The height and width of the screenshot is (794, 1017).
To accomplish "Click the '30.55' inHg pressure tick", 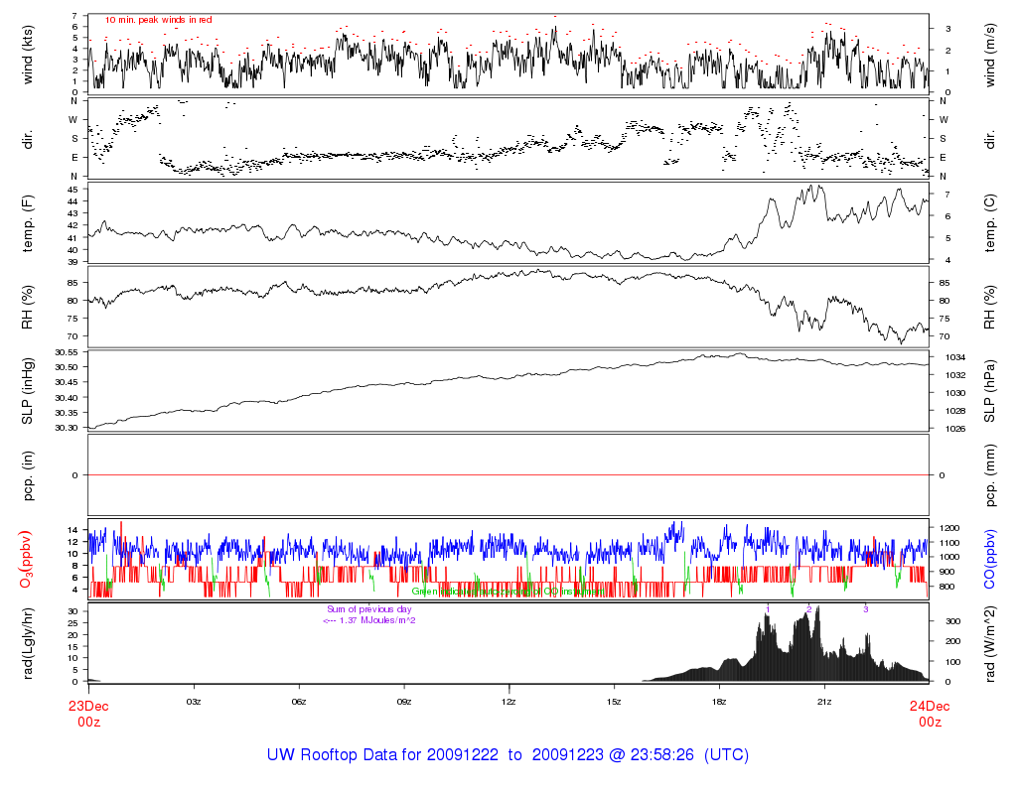I will point(67,352).
